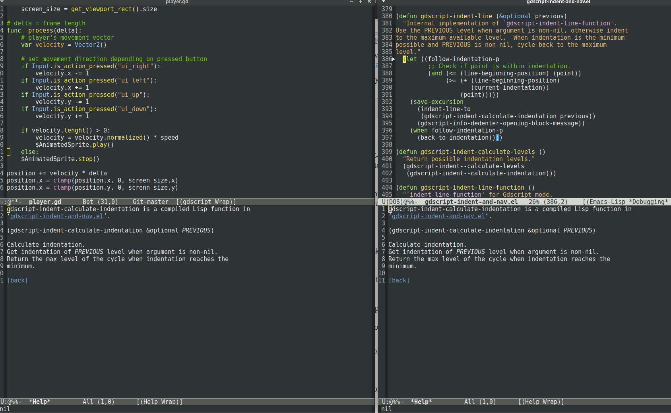Select the player.gd buffer name in modeline
This screenshot has width=671, height=413.
point(45,202)
